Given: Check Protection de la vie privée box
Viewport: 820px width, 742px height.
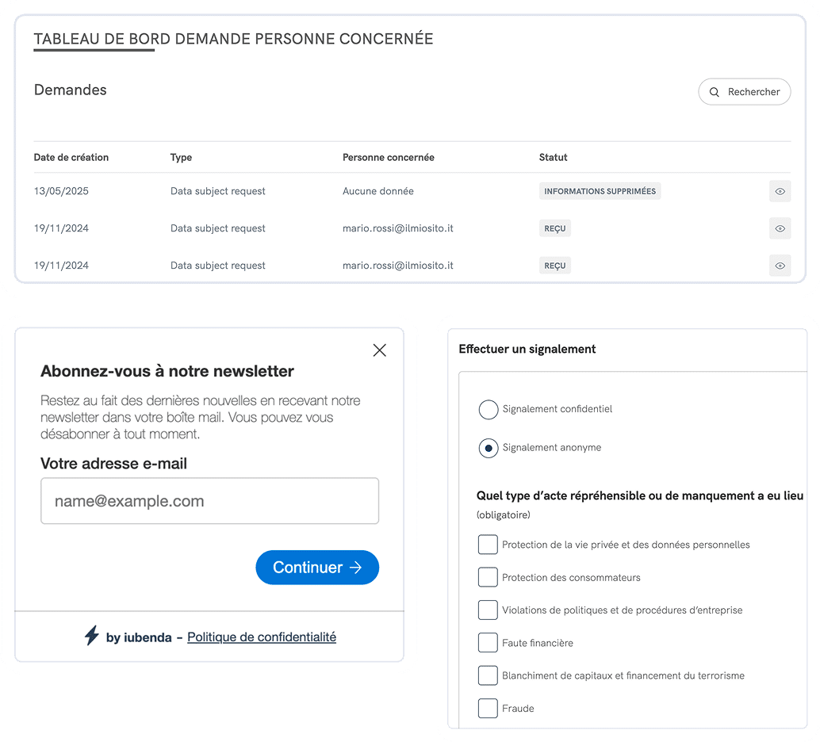Looking at the screenshot, I should [488, 545].
